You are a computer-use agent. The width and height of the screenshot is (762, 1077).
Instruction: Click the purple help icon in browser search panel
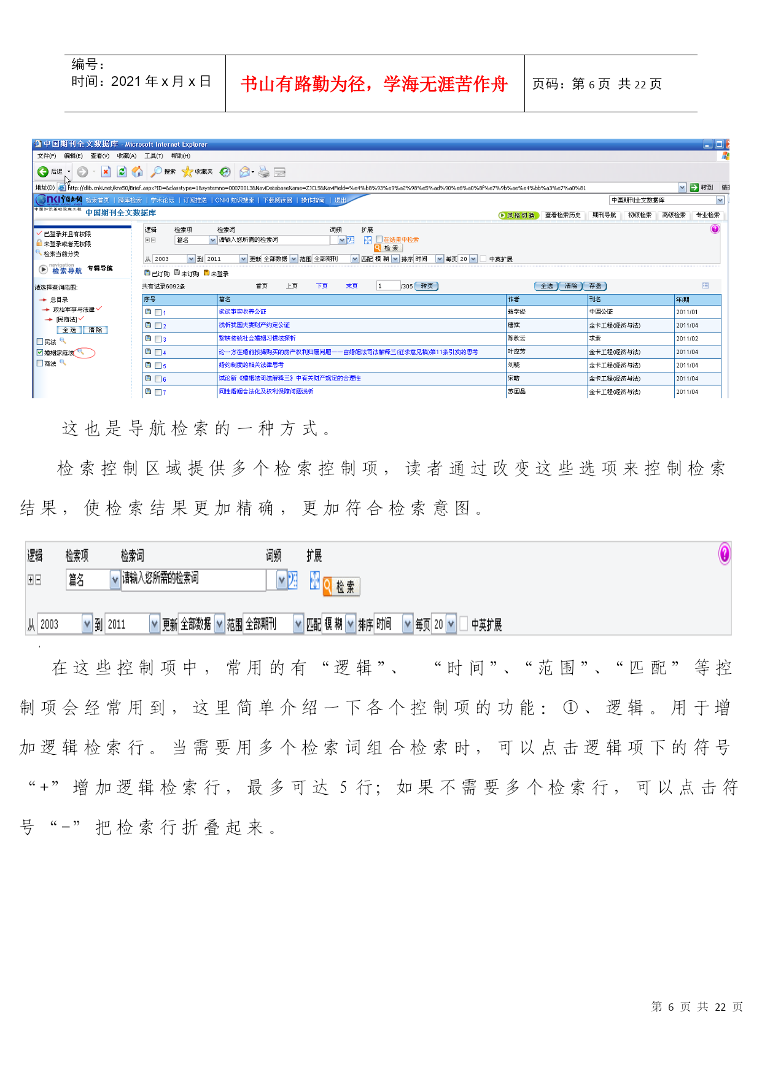point(715,229)
